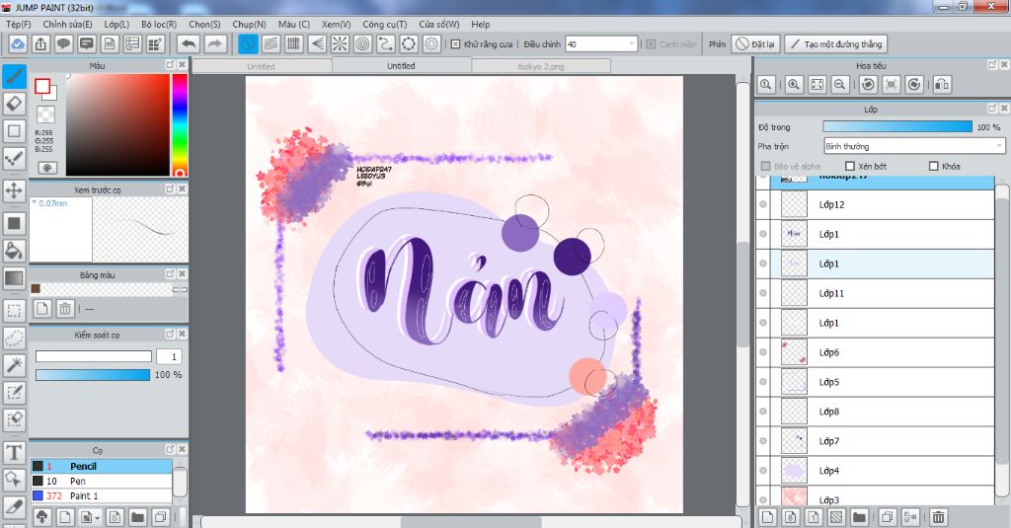Select Pen brush in brush list
Viewport: 1011px width, 528px height.
click(102, 481)
